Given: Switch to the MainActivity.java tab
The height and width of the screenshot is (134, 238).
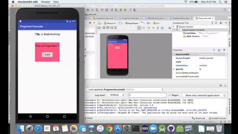Looking at the screenshot, I should click(155, 18).
